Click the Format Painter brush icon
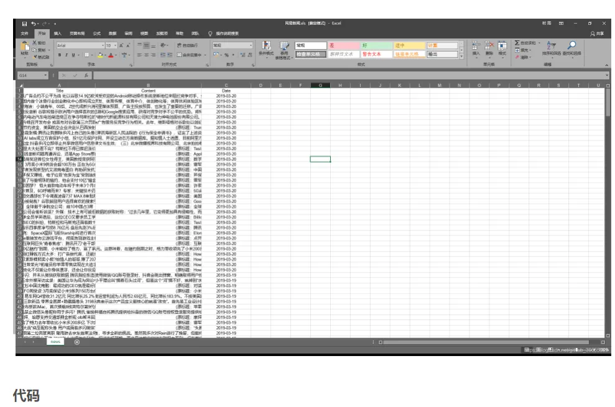The width and height of the screenshot is (615, 407). point(35,57)
